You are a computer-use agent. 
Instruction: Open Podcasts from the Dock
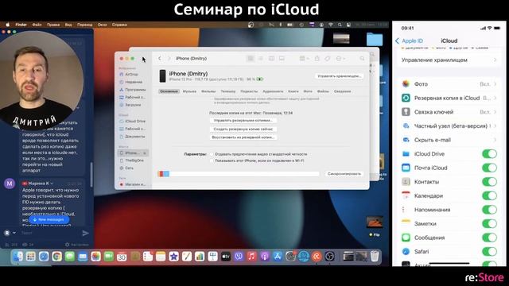click(x=265, y=257)
